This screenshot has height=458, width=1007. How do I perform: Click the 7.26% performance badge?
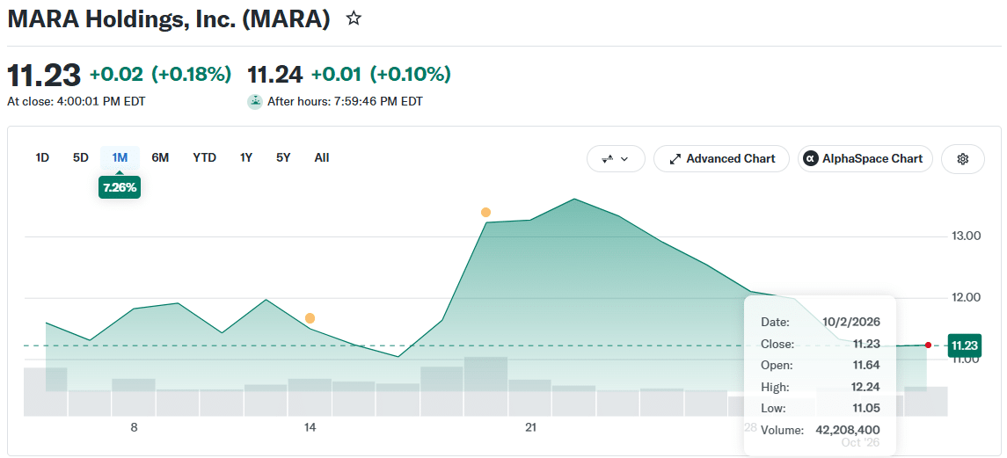click(x=120, y=188)
